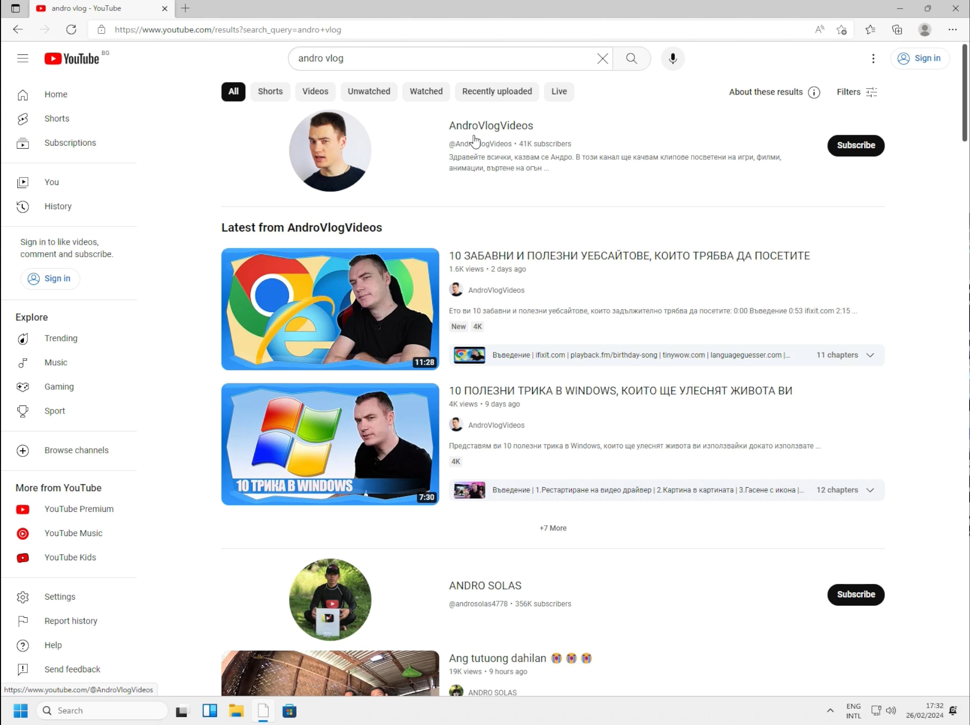Open the 10 ПОЛЕЗНИ ТРИКА В WINDOWS video title
The height and width of the screenshot is (725, 970).
620,390
